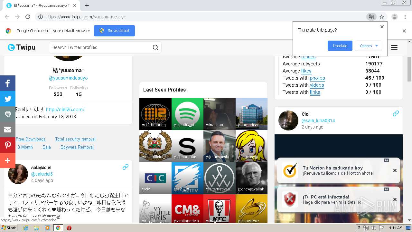Image resolution: width=412 pixels, height=232 pixels.
Task: Click the Twipu logo
Action: point(22,47)
